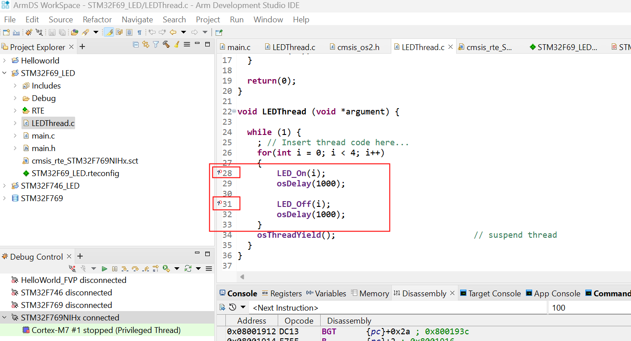The width and height of the screenshot is (631, 341).
Task: Open the filter funnel icon in Project Explorer
Action: [x=156, y=44]
